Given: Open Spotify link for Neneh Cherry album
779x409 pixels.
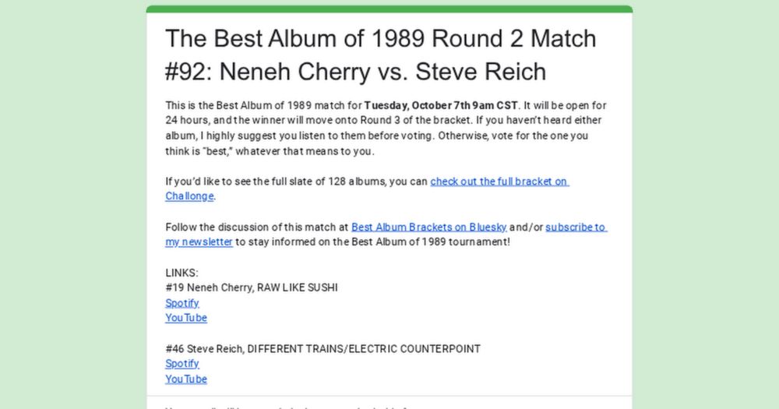Looking at the screenshot, I should pos(182,303).
